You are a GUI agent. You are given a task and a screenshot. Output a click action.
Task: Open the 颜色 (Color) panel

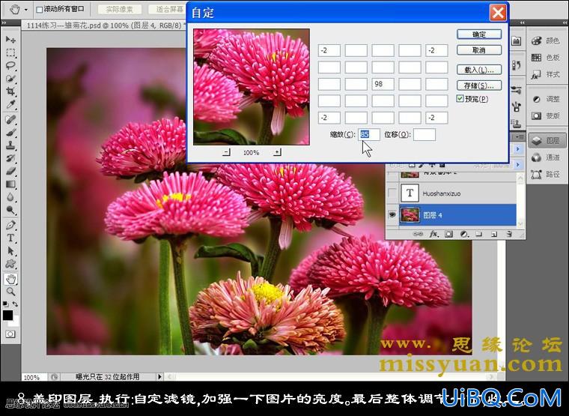[546, 40]
